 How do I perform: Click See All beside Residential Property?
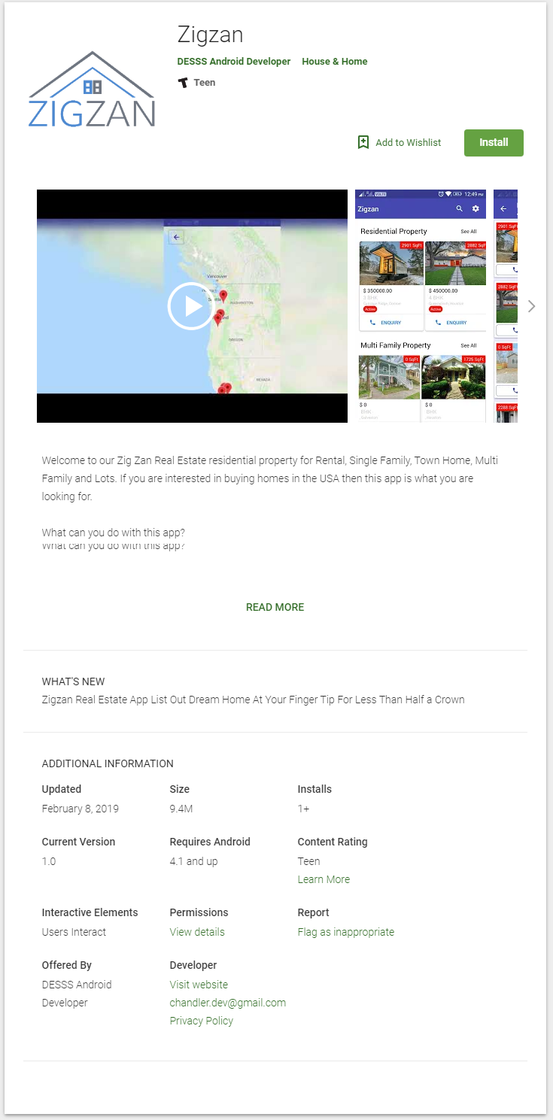coord(469,232)
